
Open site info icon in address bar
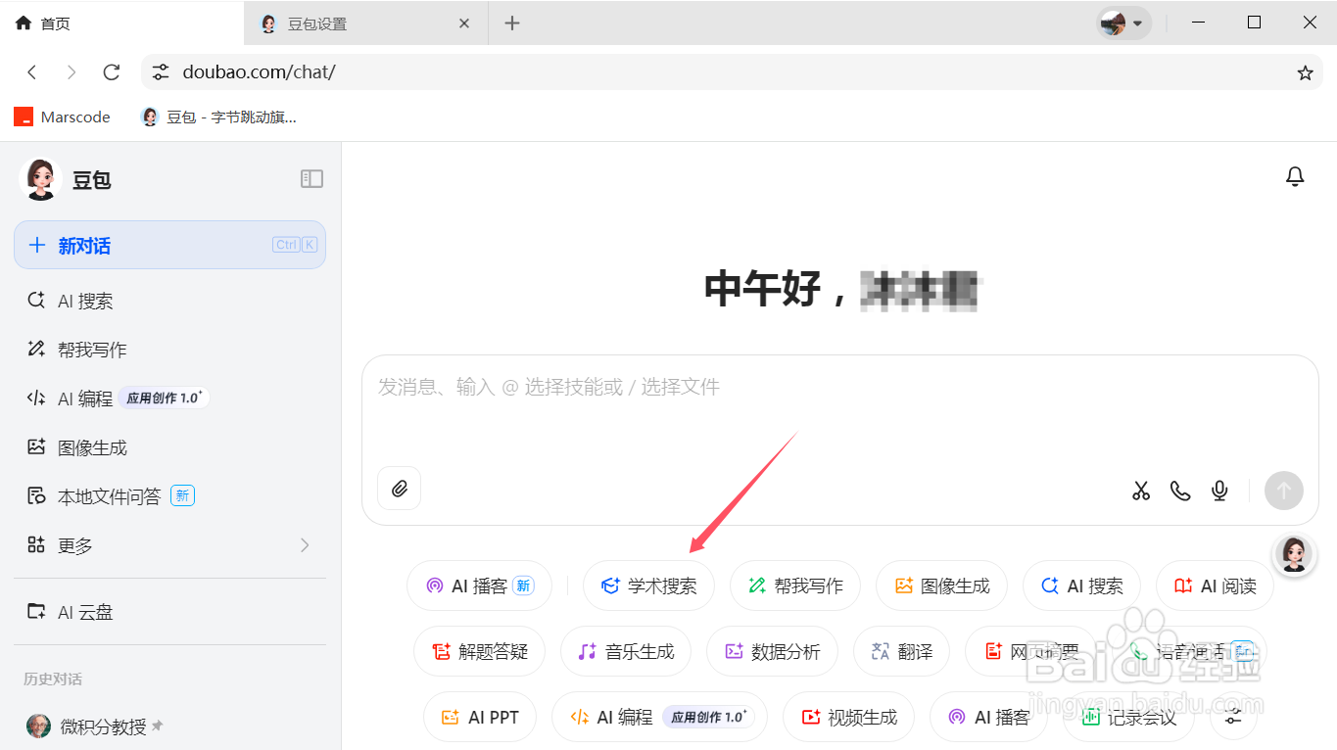pyautogui.click(x=161, y=72)
